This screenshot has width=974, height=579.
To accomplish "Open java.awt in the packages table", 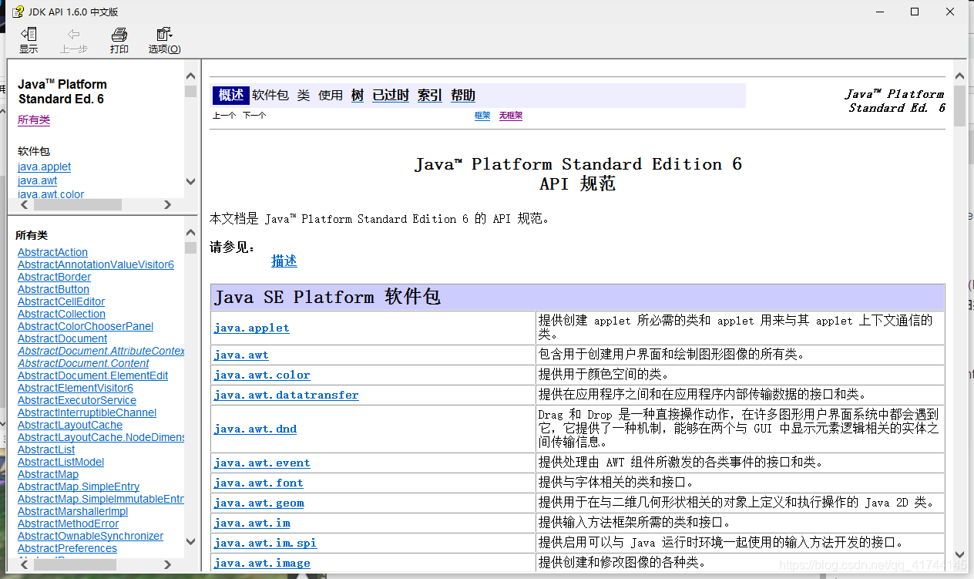I will tap(241, 355).
